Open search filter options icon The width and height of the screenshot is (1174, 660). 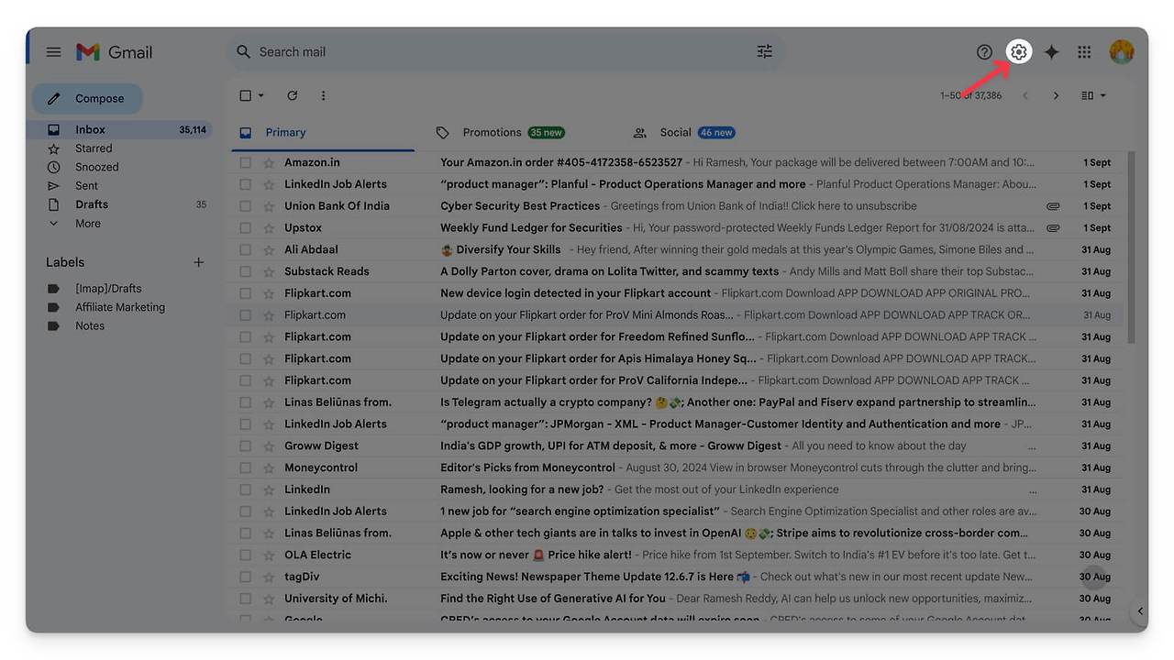(x=764, y=52)
